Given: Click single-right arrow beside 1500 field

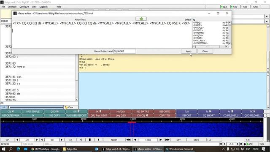Looking at the screenshot, I should [160, 140].
